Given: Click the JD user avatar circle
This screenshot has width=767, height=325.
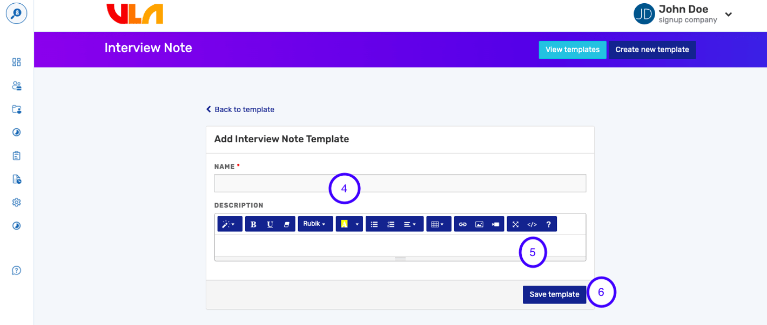Looking at the screenshot, I should [644, 14].
